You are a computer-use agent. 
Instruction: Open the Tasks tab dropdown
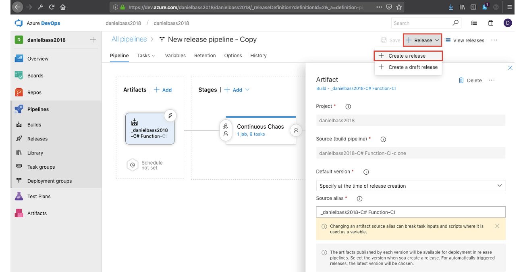click(146, 56)
